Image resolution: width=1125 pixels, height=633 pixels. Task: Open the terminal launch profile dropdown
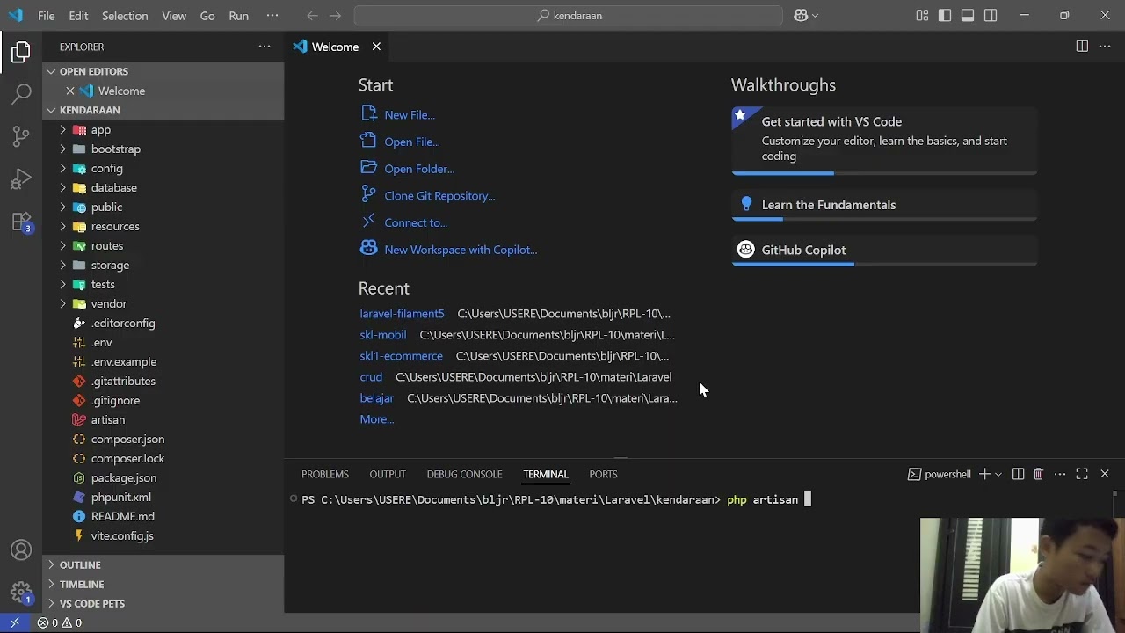point(998,474)
